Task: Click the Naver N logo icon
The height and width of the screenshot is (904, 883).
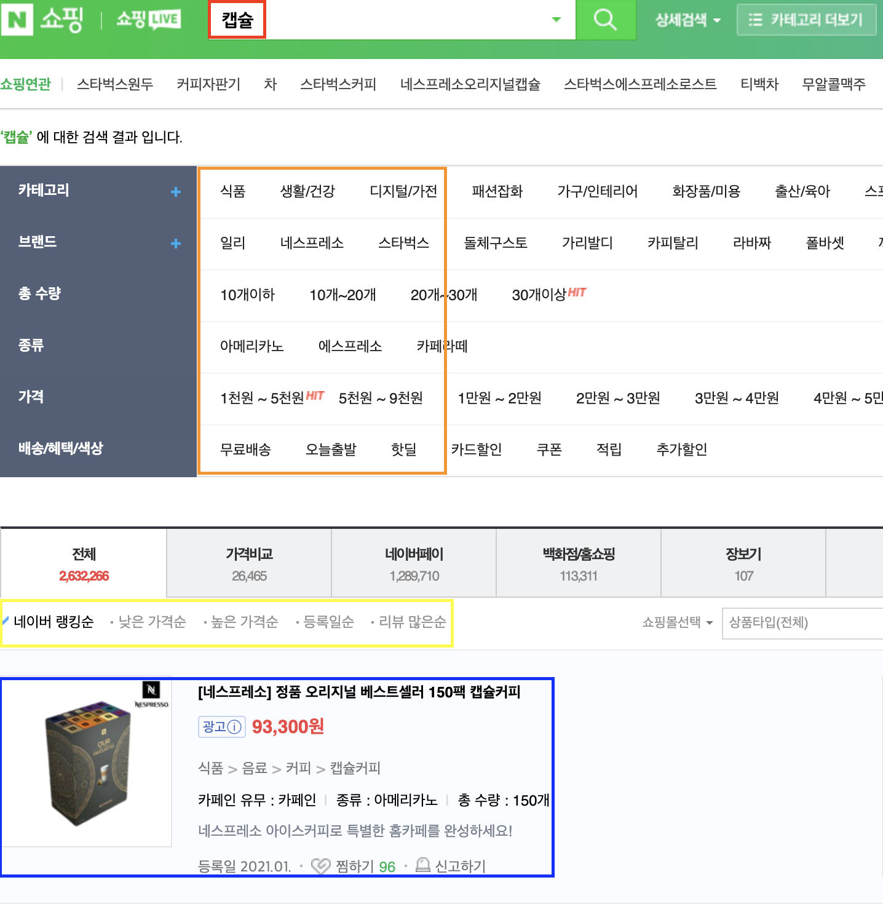Action: coord(17,19)
